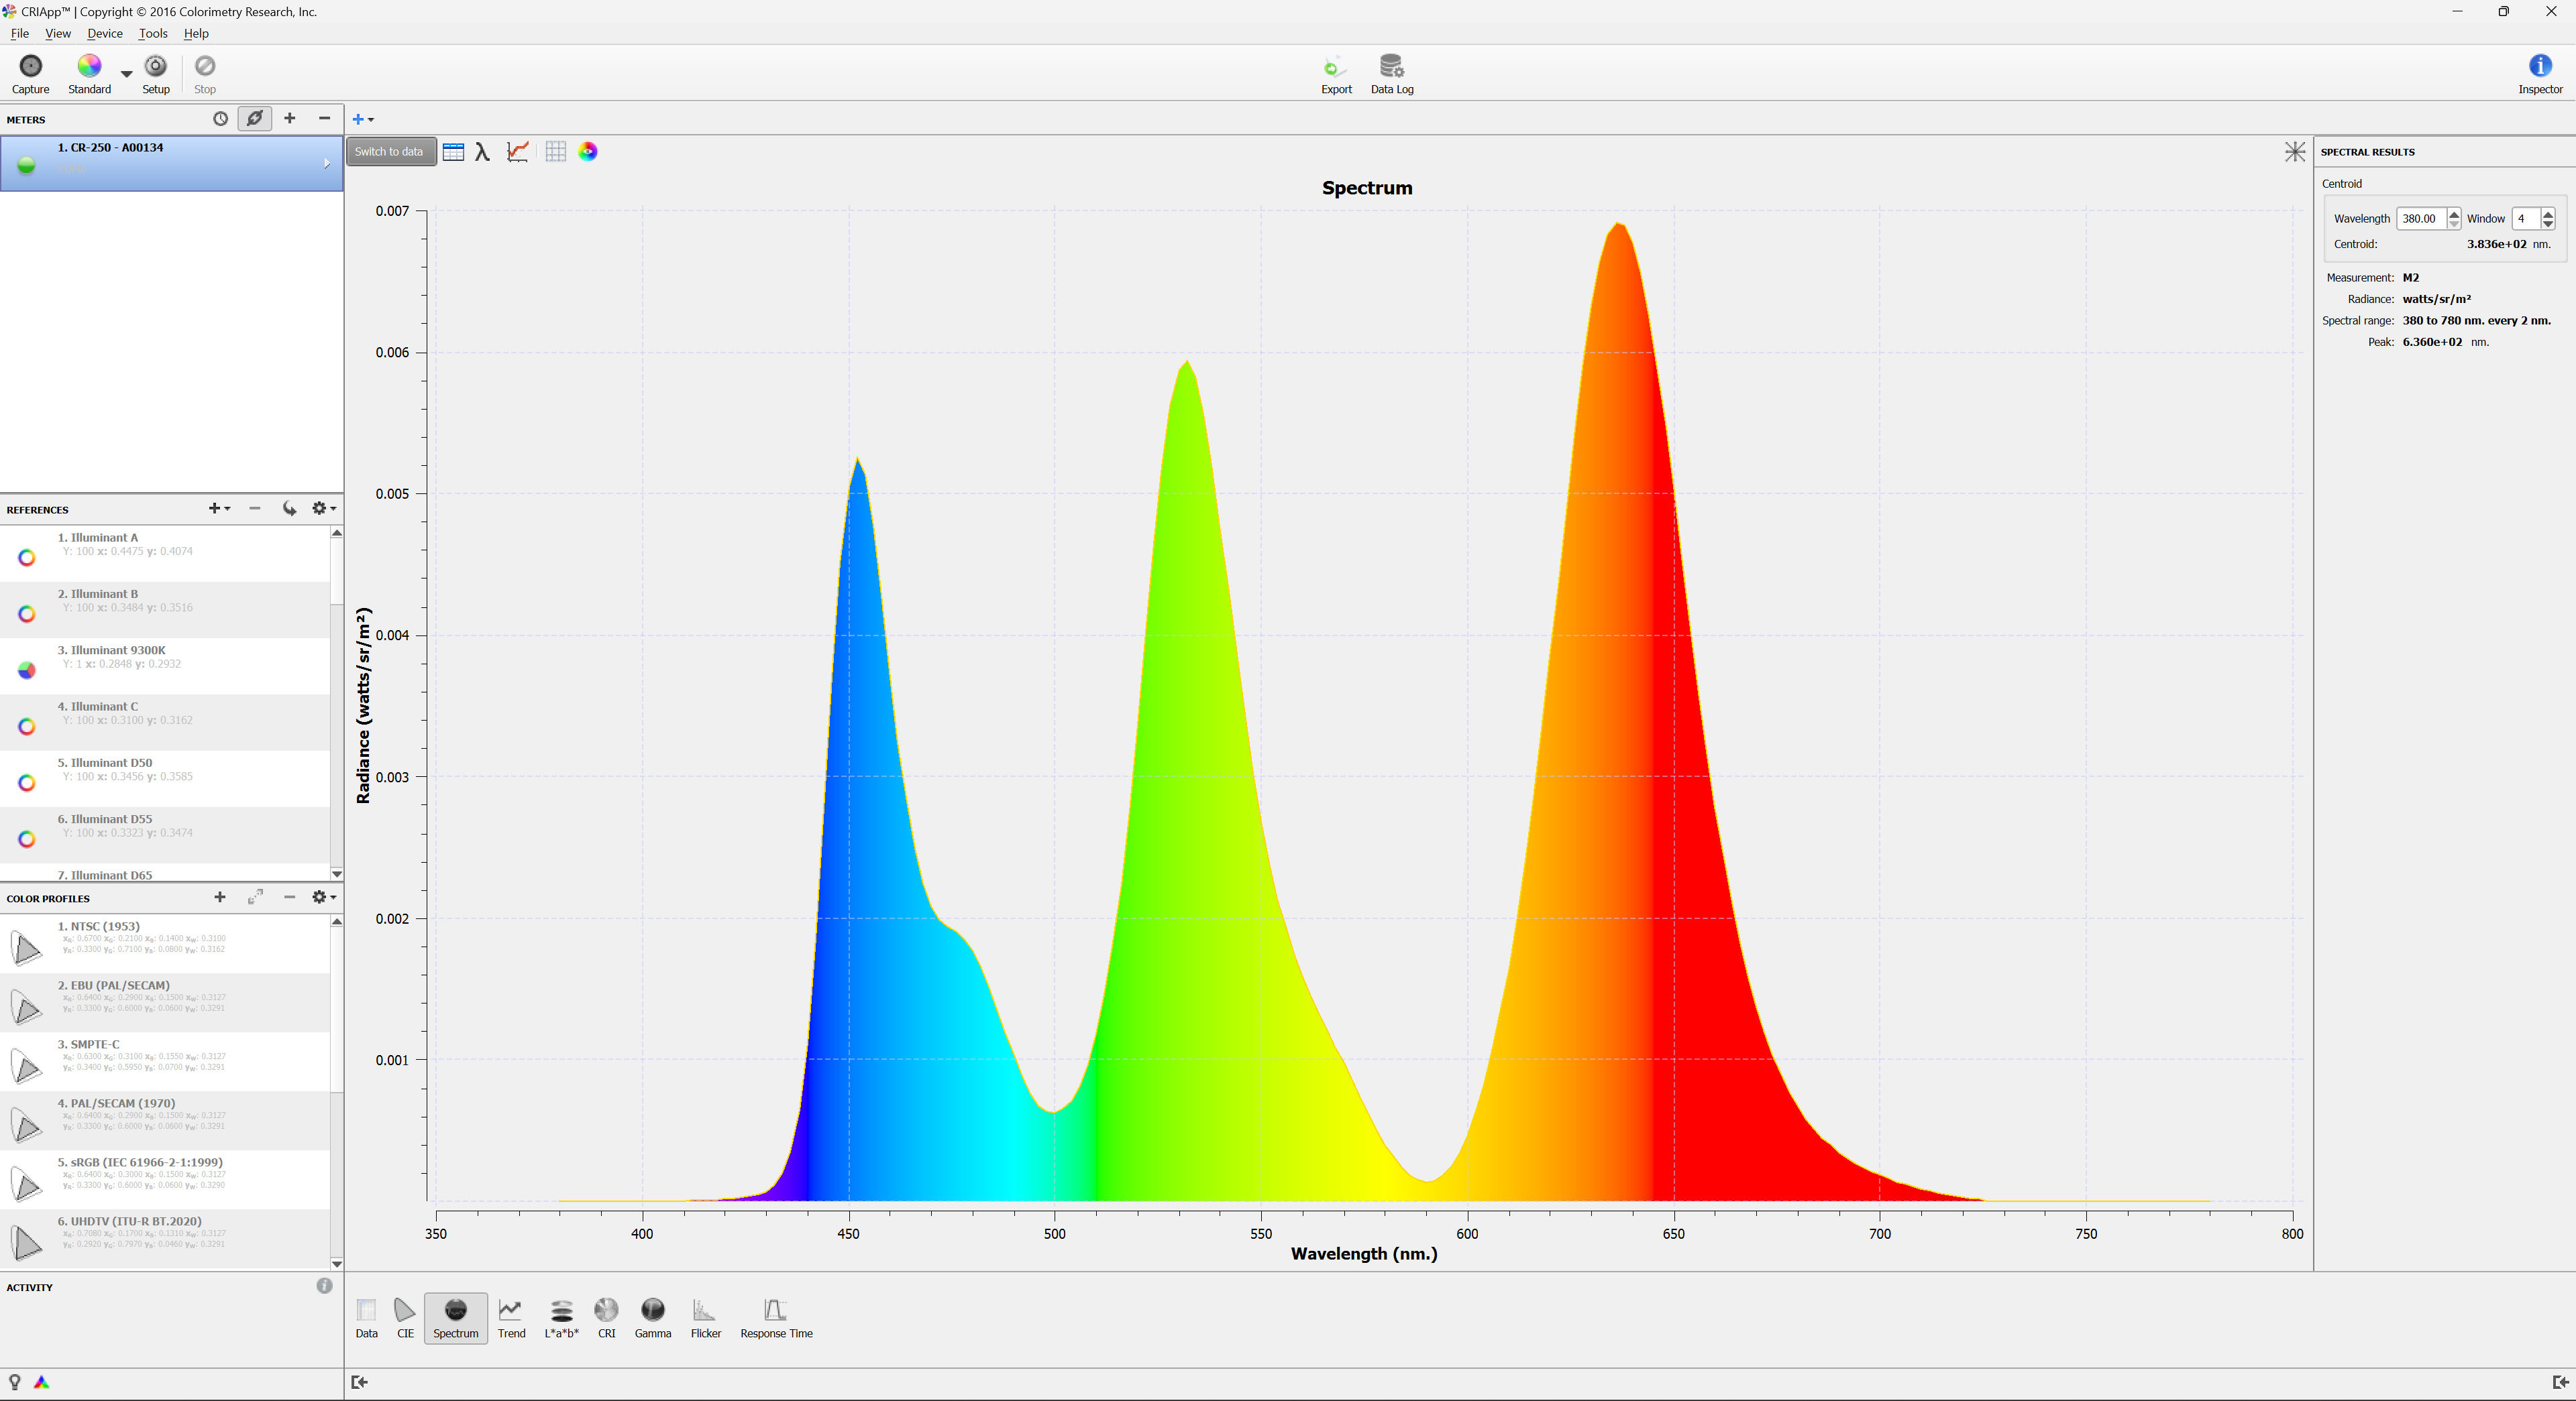Expand the blue plus add-view dropdown

363,120
